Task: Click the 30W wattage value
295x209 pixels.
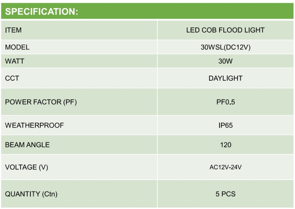Action: point(225,61)
